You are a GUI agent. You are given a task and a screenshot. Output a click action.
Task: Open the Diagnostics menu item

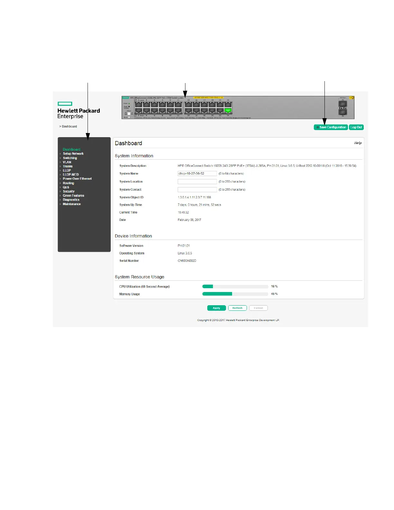[x=71, y=200]
